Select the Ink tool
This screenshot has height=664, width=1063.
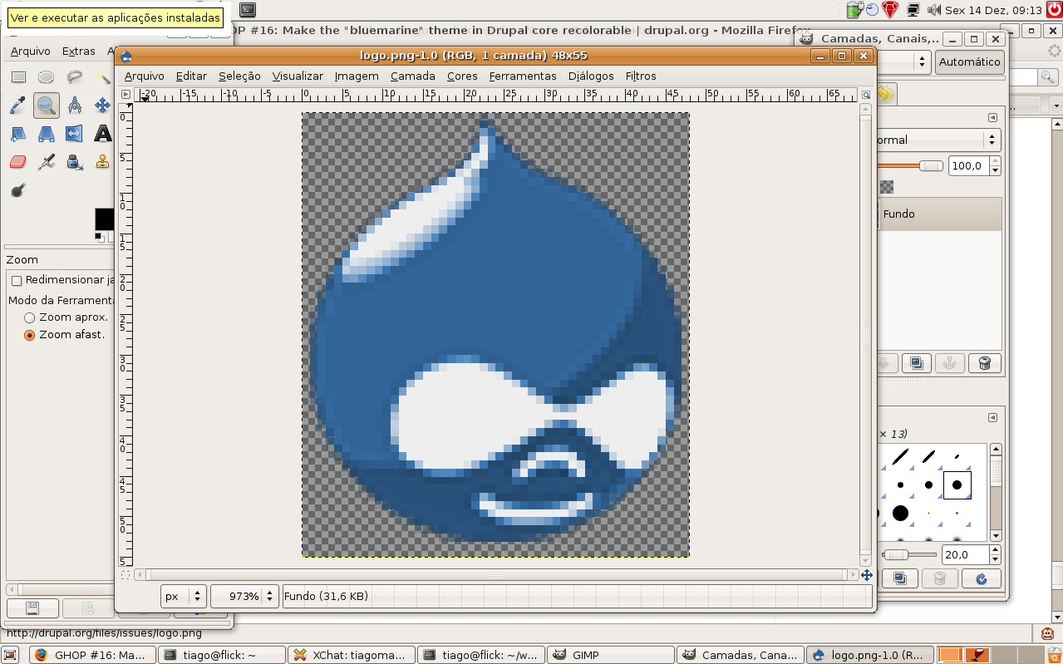pos(75,161)
